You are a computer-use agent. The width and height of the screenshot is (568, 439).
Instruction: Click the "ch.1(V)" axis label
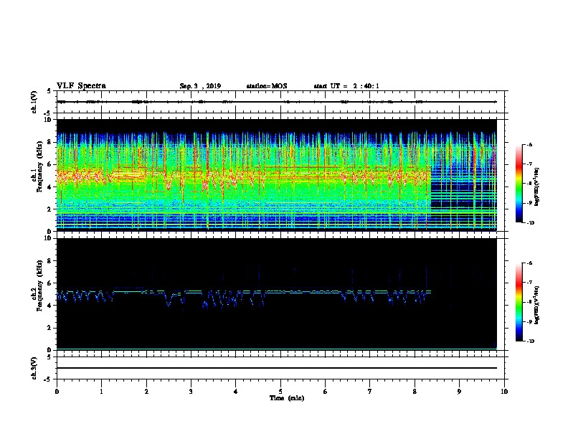(x=34, y=102)
